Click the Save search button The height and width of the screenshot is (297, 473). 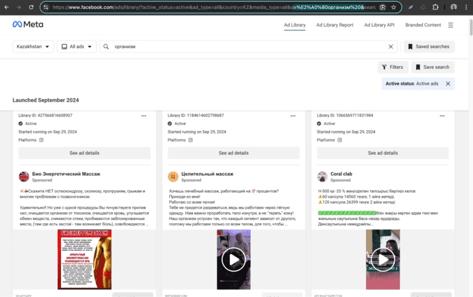click(x=433, y=67)
